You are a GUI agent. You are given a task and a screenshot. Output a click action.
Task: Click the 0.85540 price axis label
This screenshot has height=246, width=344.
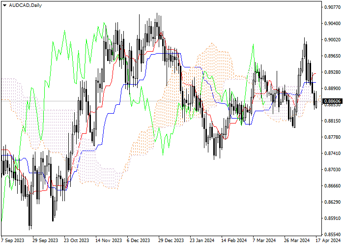click(332, 235)
